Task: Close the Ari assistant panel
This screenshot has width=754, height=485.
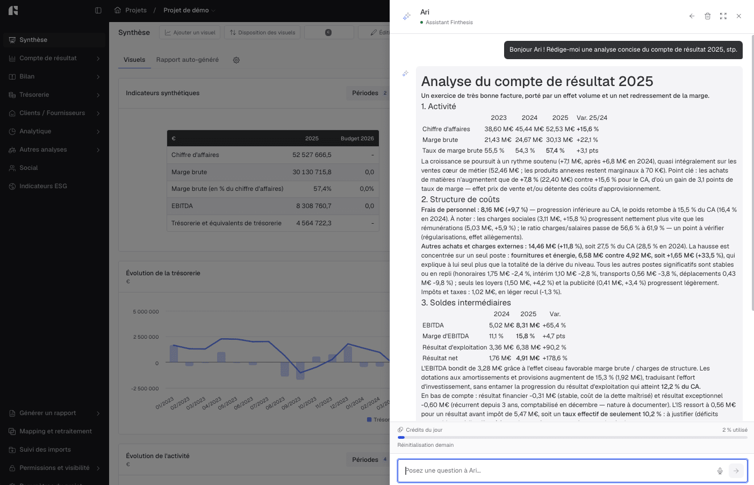Action: coord(739,16)
